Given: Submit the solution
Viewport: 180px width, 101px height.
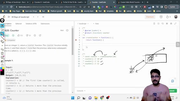Looking at the screenshot, I should (172, 91).
